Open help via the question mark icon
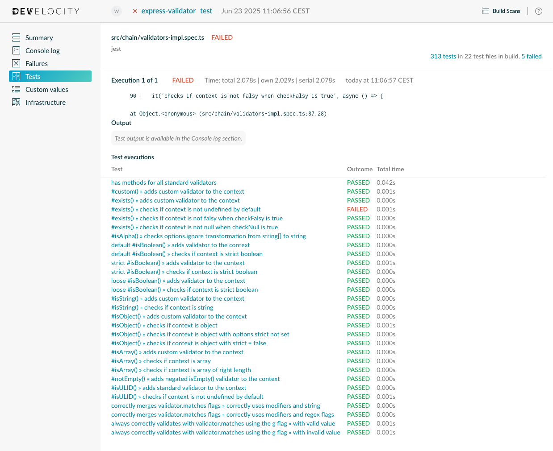The height and width of the screenshot is (451, 553). pos(538,11)
